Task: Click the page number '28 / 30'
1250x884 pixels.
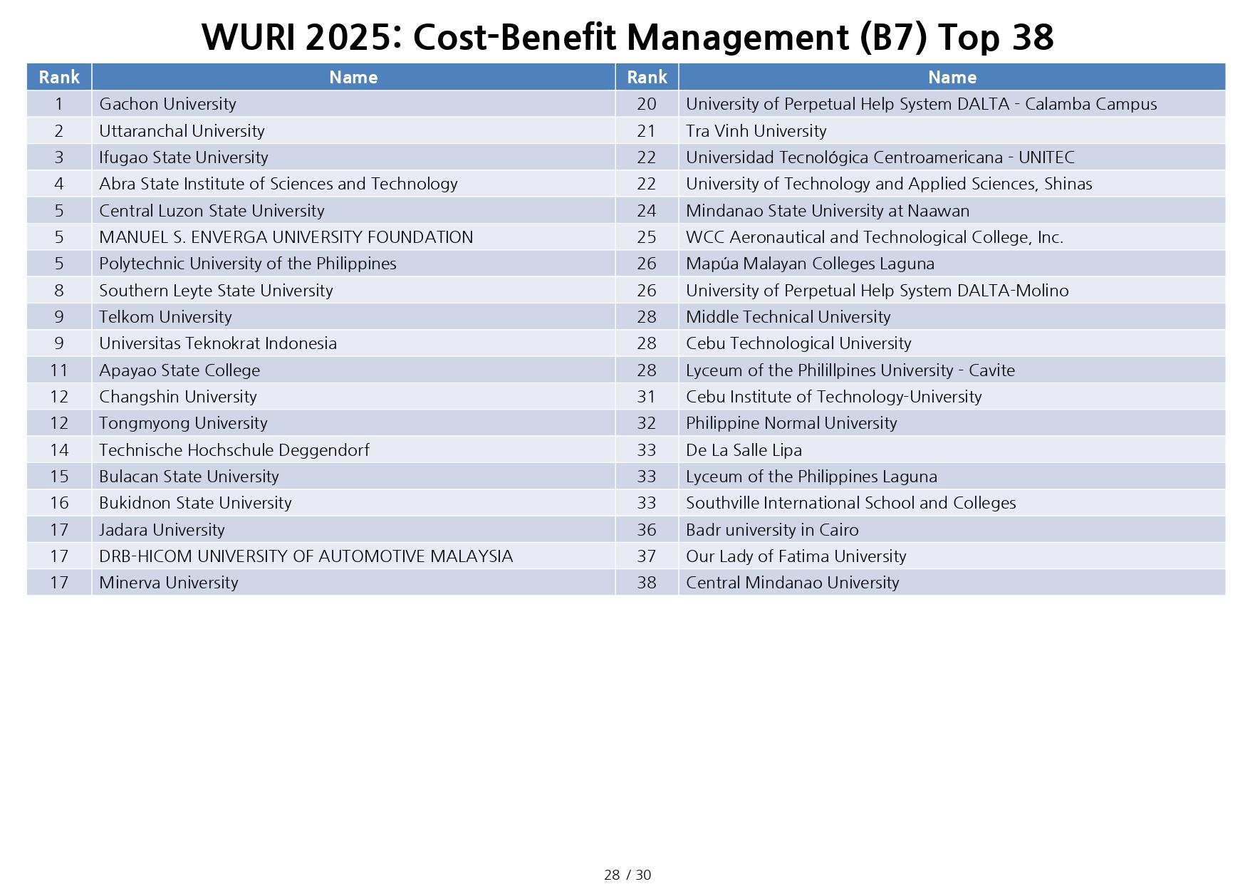Action: (x=627, y=875)
